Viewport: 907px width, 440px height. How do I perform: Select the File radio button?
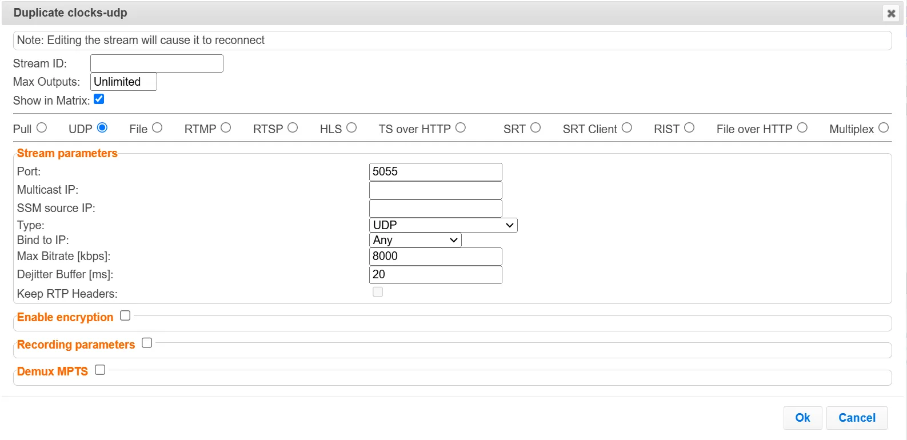point(157,128)
